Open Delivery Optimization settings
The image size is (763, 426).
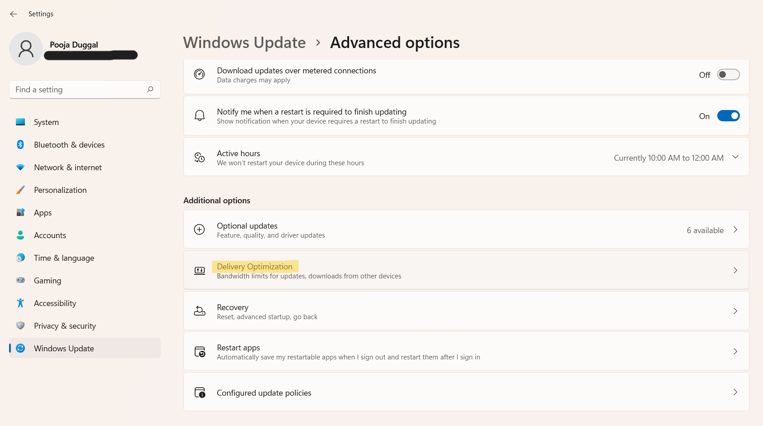[x=254, y=267]
